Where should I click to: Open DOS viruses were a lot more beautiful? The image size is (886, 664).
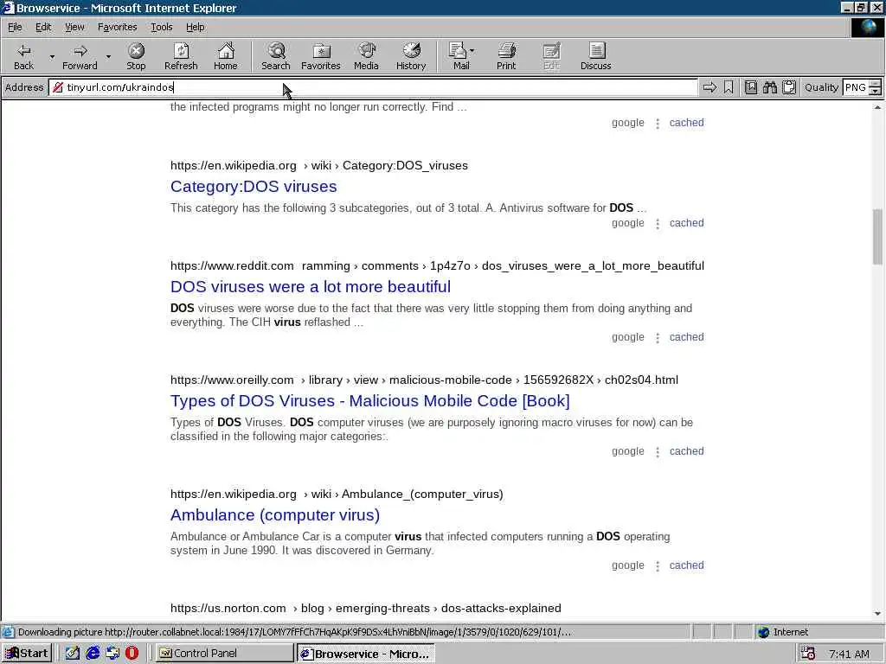311,287
